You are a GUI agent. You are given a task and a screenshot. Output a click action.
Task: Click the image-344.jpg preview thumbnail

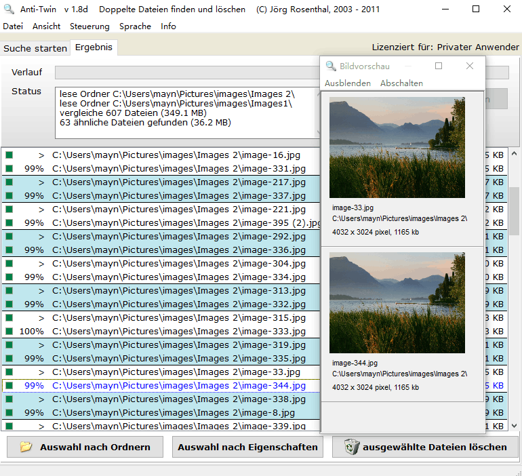[397, 302]
